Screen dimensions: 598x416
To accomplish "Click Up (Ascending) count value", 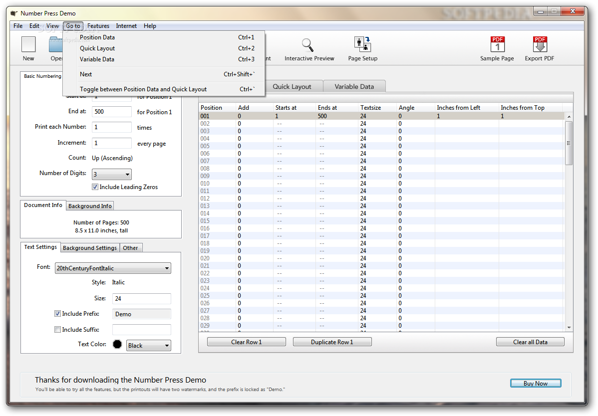I will [112, 158].
